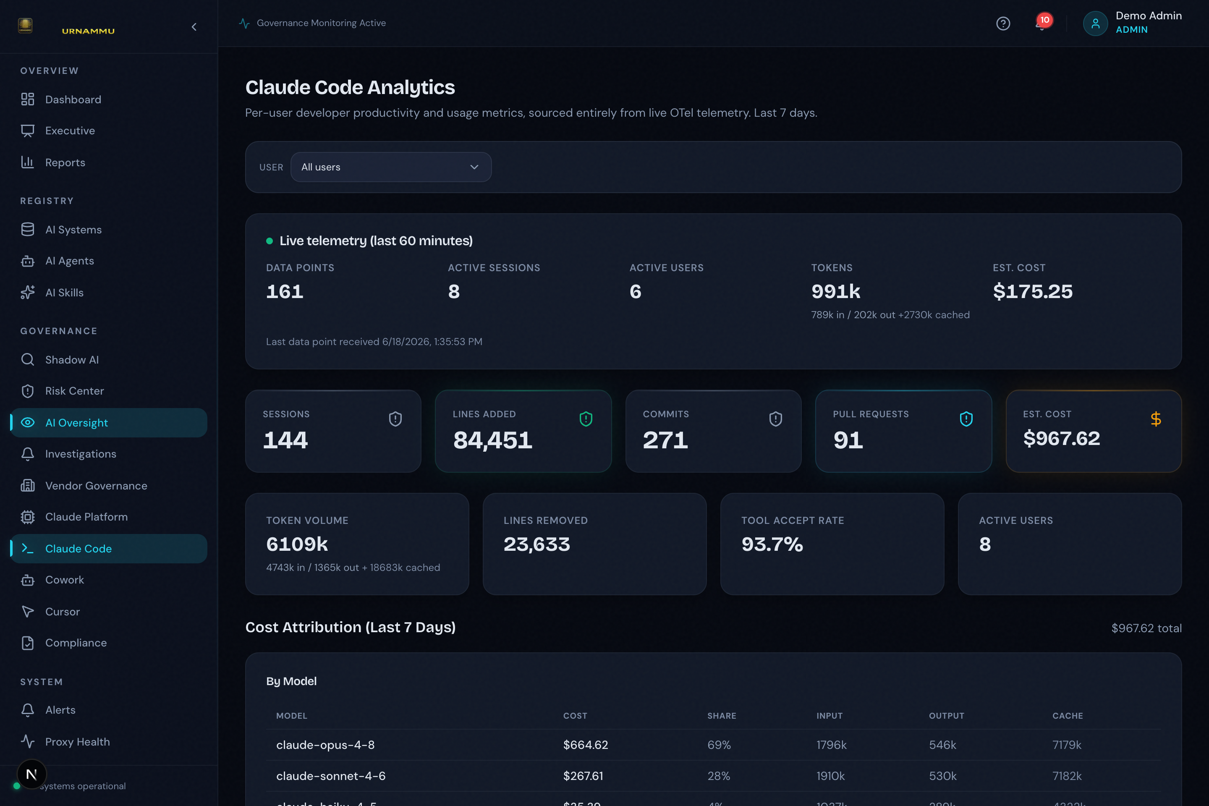Viewport: 1209px width, 806px height.
Task: Click the Lines Added green shield icon
Action: point(586,419)
